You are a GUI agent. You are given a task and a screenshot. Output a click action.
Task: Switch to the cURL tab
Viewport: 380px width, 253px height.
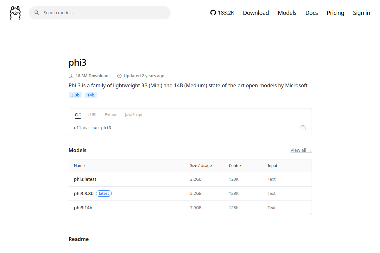pyautogui.click(x=93, y=115)
